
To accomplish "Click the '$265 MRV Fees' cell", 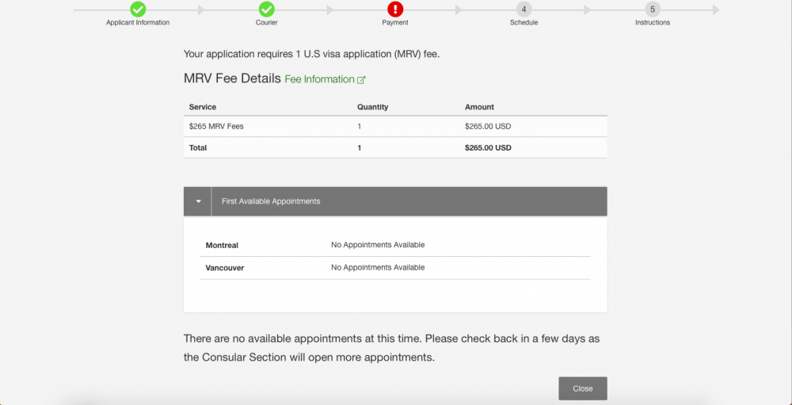I will (216, 126).
